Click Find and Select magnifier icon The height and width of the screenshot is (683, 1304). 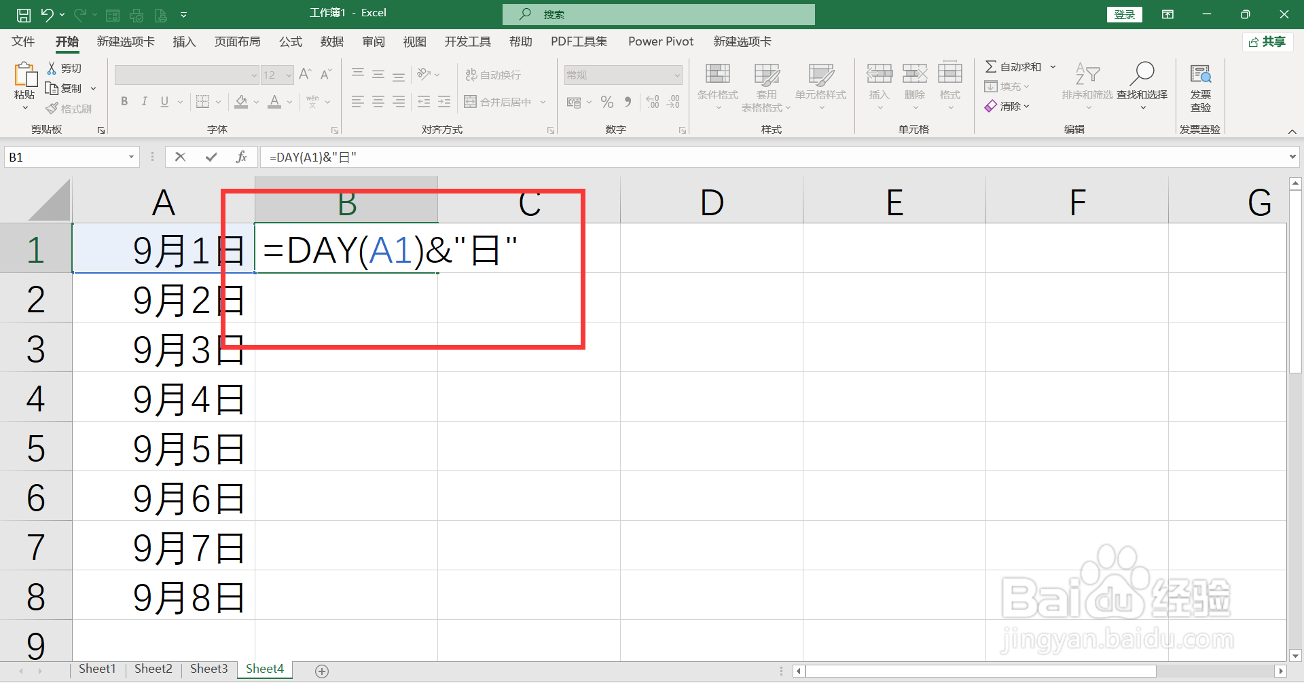(1142, 73)
